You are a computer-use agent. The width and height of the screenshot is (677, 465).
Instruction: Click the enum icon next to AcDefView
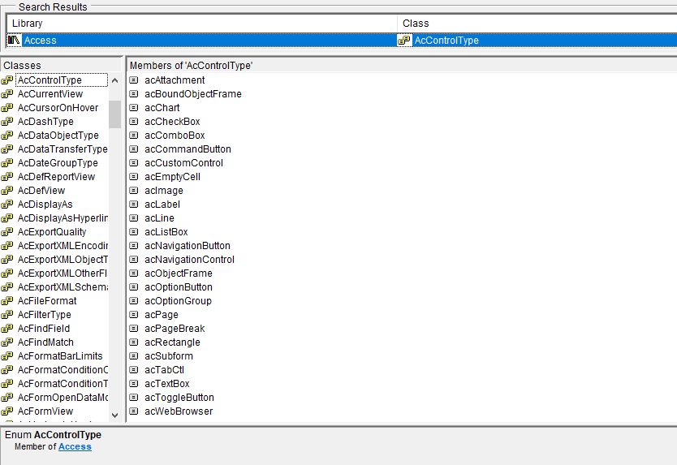click(7, 191)
